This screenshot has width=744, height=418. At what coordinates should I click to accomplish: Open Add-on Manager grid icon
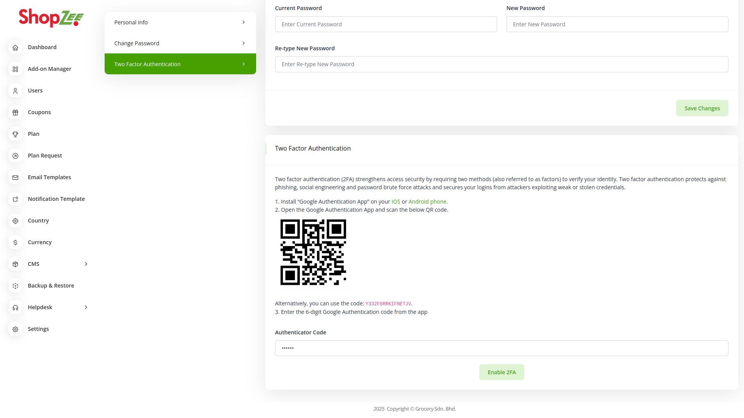click(15, 69)
